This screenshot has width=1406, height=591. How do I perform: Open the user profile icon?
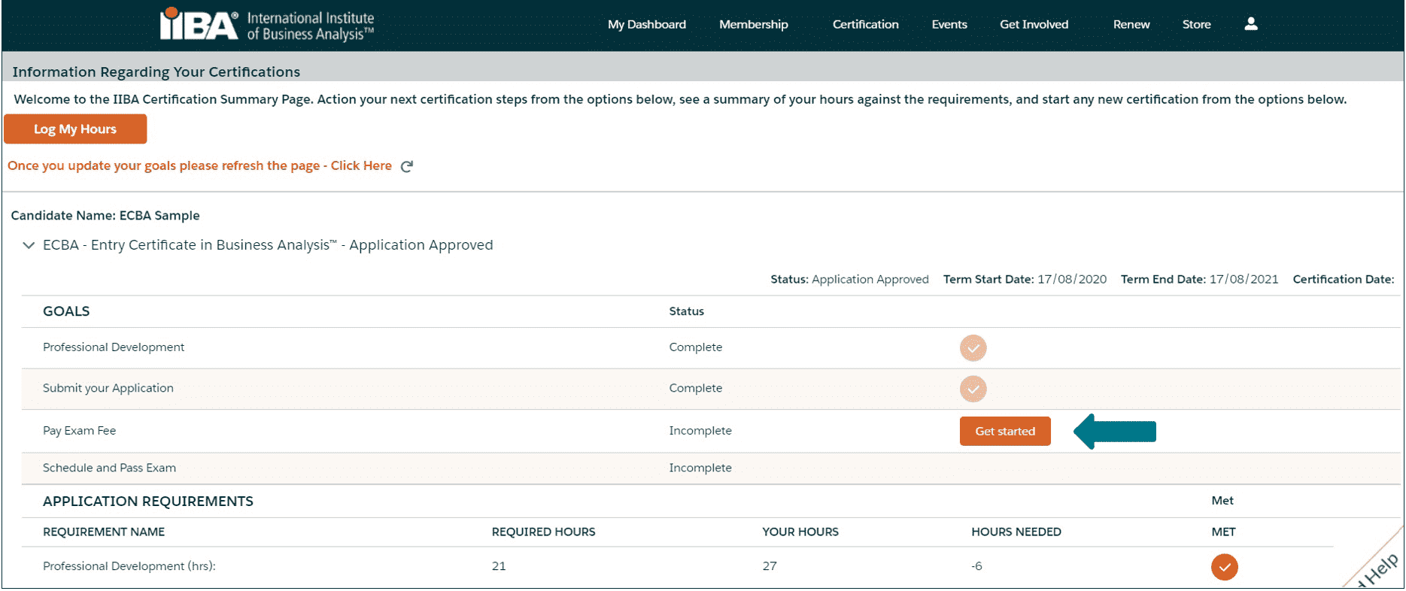click(1251, 24)
